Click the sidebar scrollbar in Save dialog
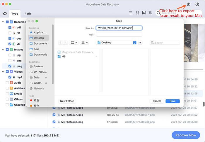The image size is (205, 142). click(53, 54)
